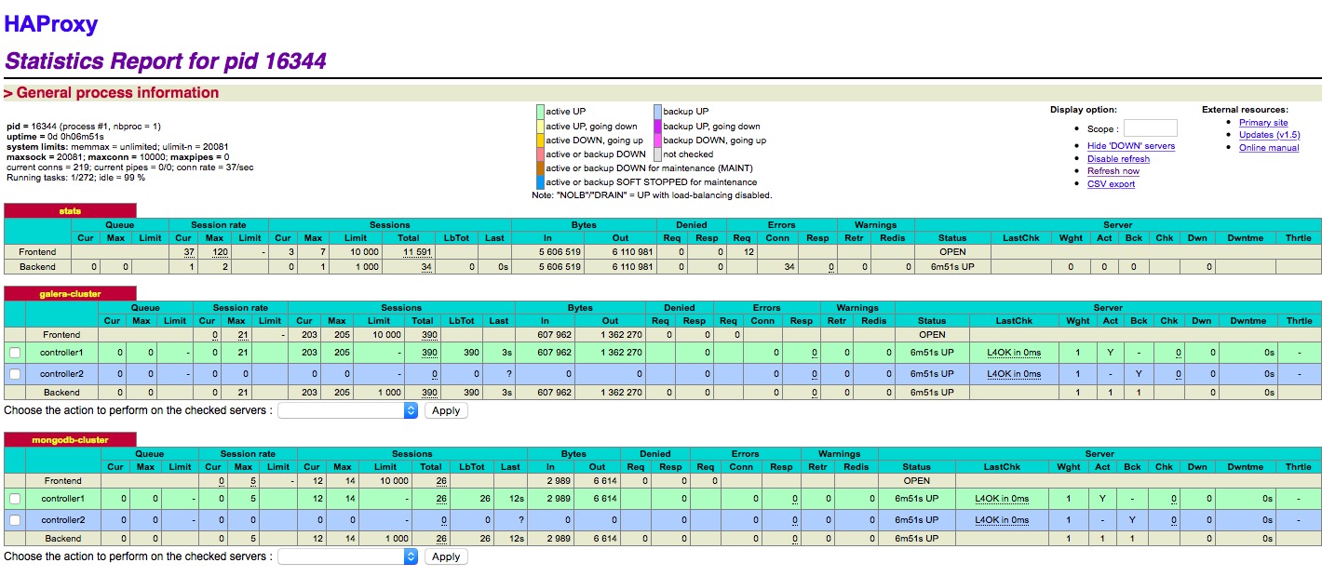
Task: Tick the mongodb-cluster controller1 checkbox
Action: 14,500
